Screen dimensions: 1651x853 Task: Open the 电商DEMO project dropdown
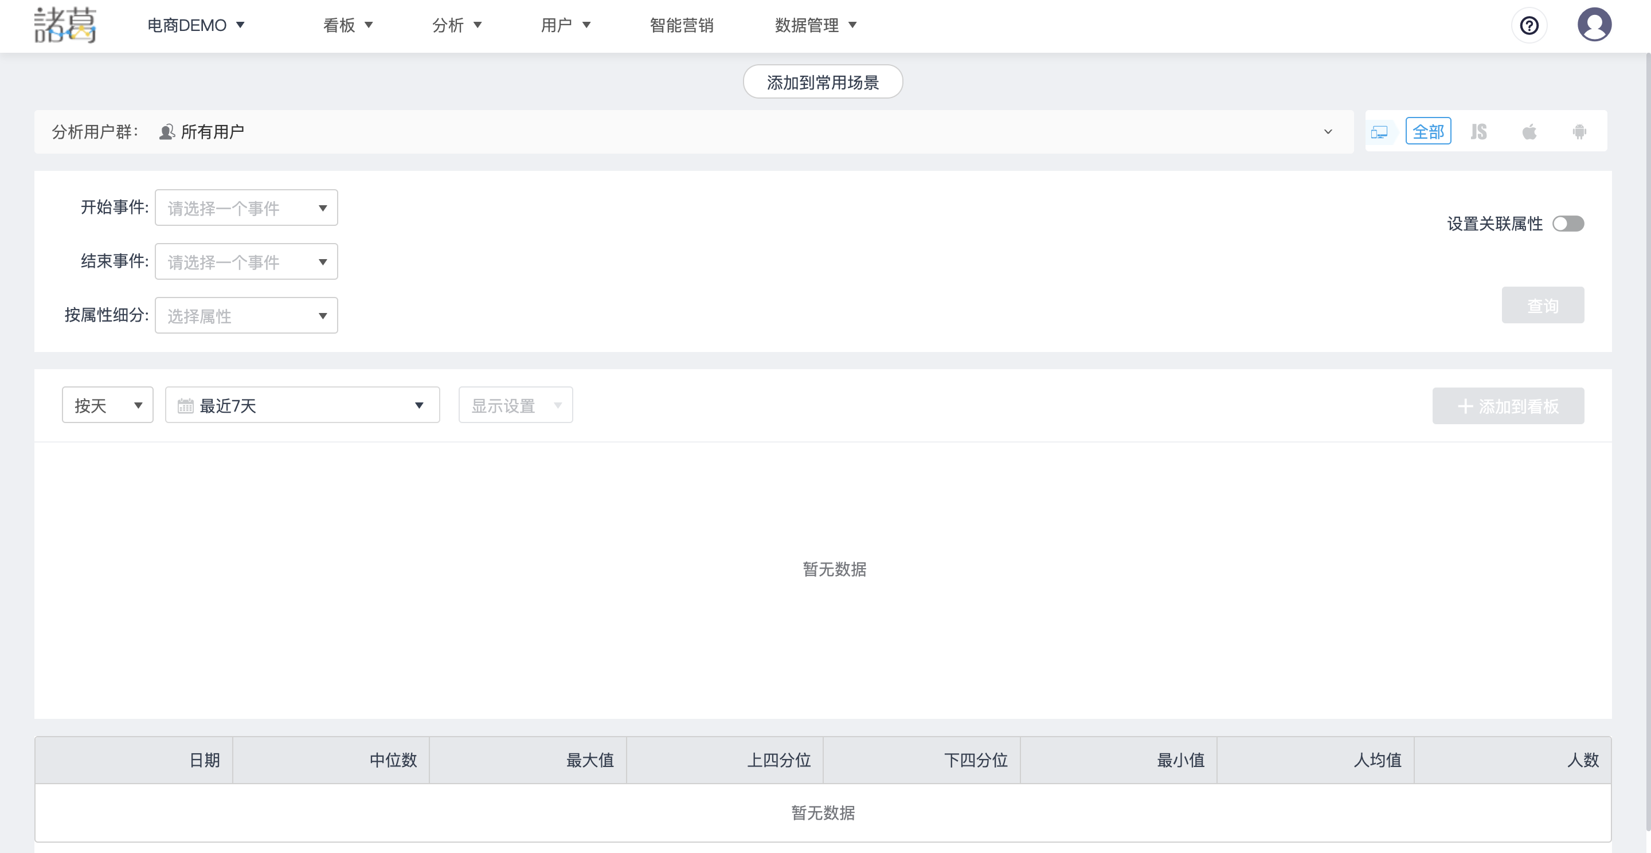coord(196,26)
